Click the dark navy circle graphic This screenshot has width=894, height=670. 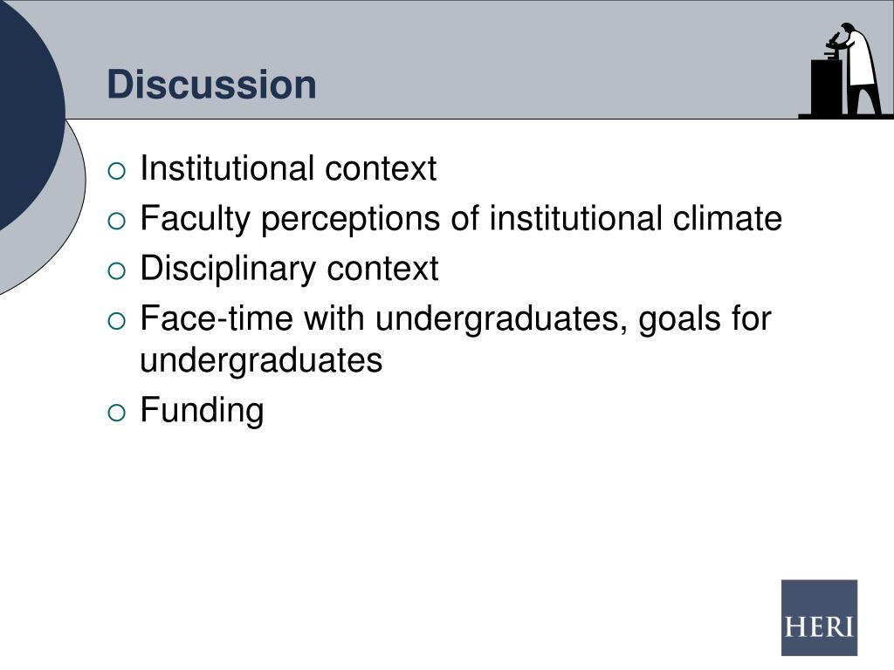(29, 114)
